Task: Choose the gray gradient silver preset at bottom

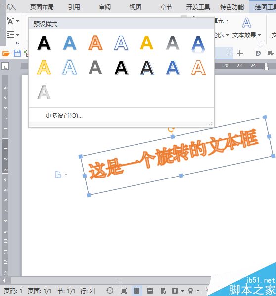Action: tap(44, 92)
